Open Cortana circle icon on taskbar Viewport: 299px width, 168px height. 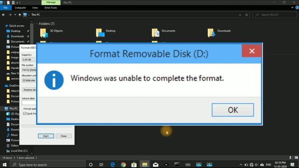pyautogui.click(x=91, y=165)
